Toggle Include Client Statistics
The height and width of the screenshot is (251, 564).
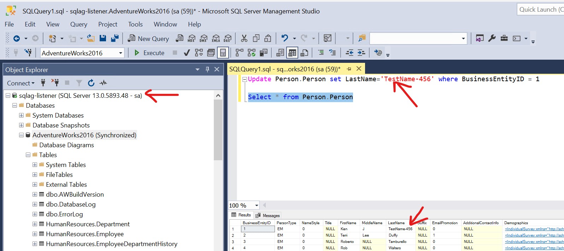pos(264,53)
